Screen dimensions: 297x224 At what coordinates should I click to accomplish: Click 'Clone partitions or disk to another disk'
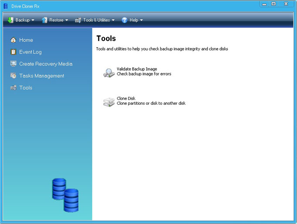pos(151,103)
